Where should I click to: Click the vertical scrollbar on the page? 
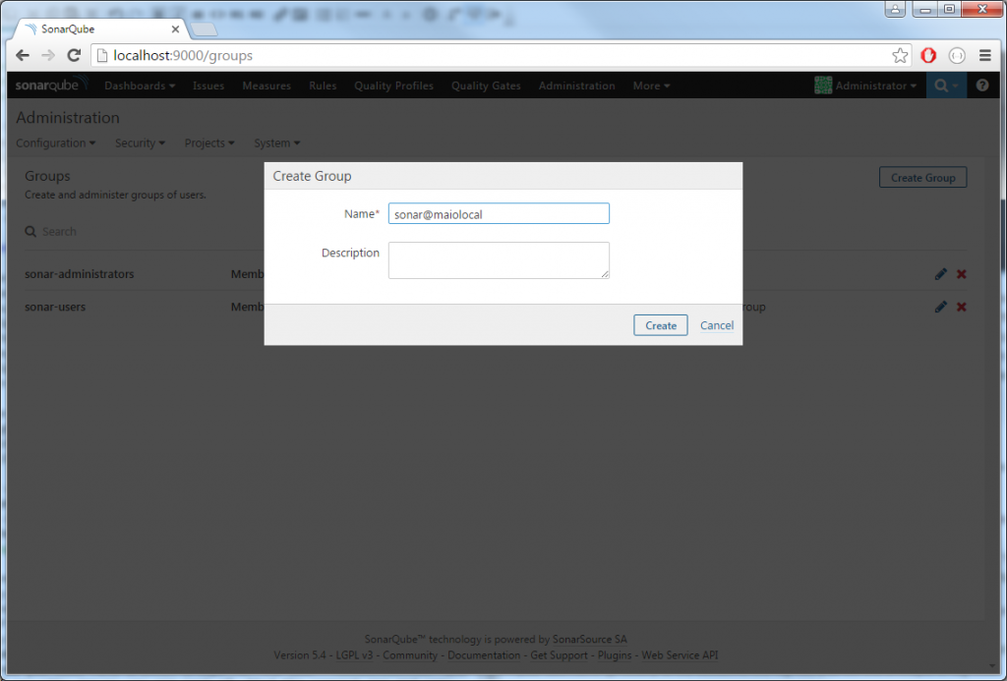point(993,385)
